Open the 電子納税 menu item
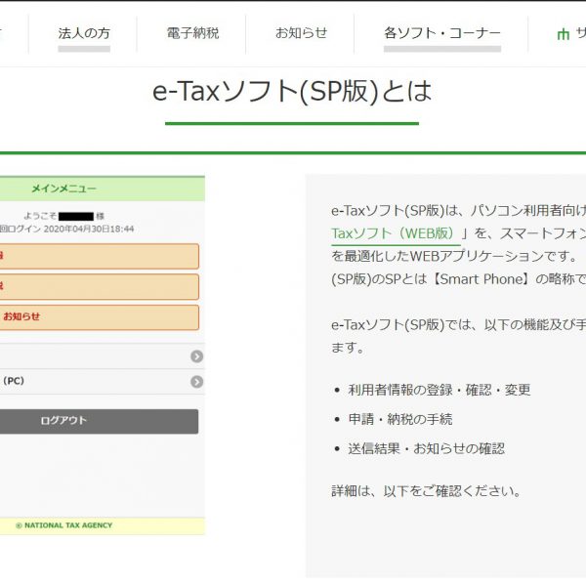The image size is (586, 586). coord(192,33)
